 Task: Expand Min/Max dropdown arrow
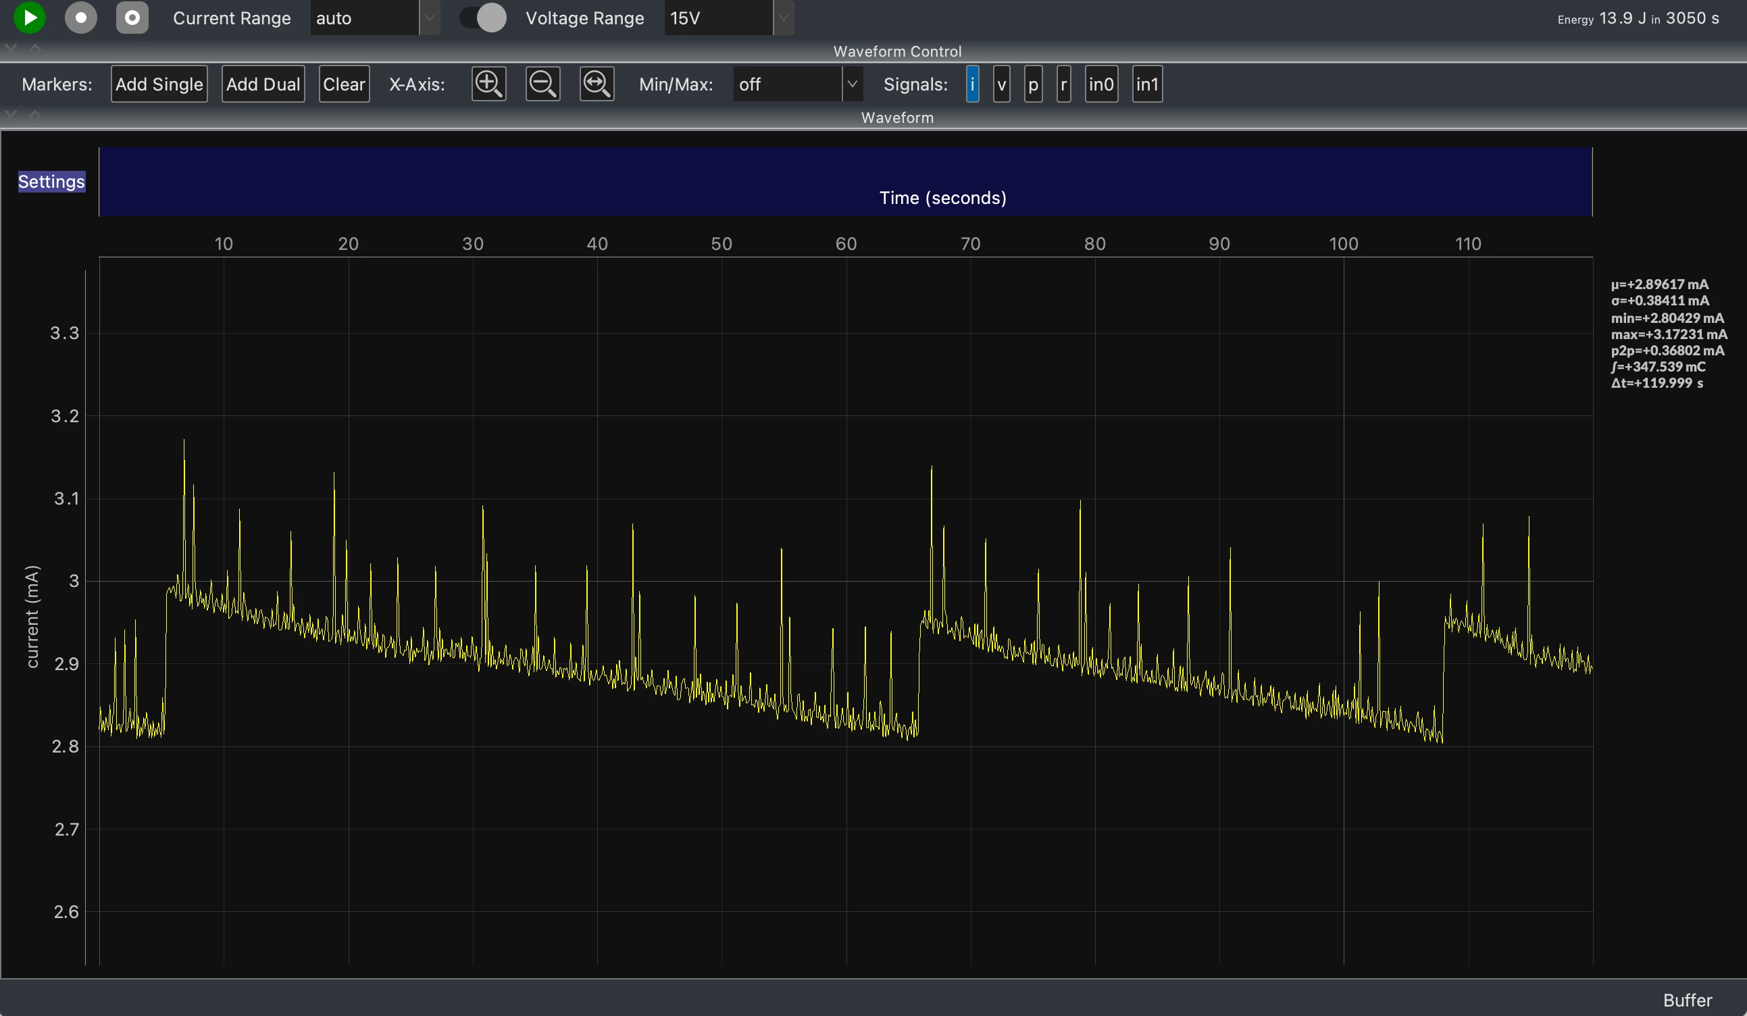click(853, 84)
